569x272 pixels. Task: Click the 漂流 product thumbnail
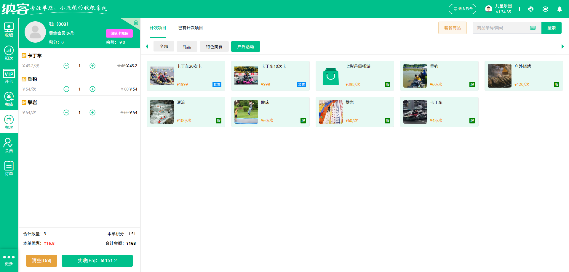click(162, 112)
